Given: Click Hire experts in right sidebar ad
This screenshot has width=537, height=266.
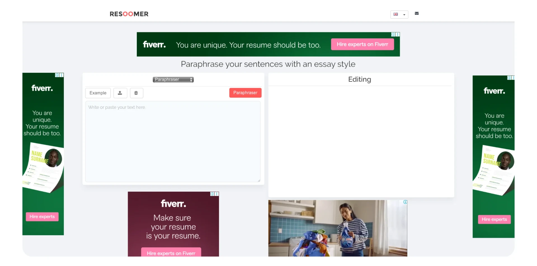Looking at the screenshot, I should (x=494, y=219).
